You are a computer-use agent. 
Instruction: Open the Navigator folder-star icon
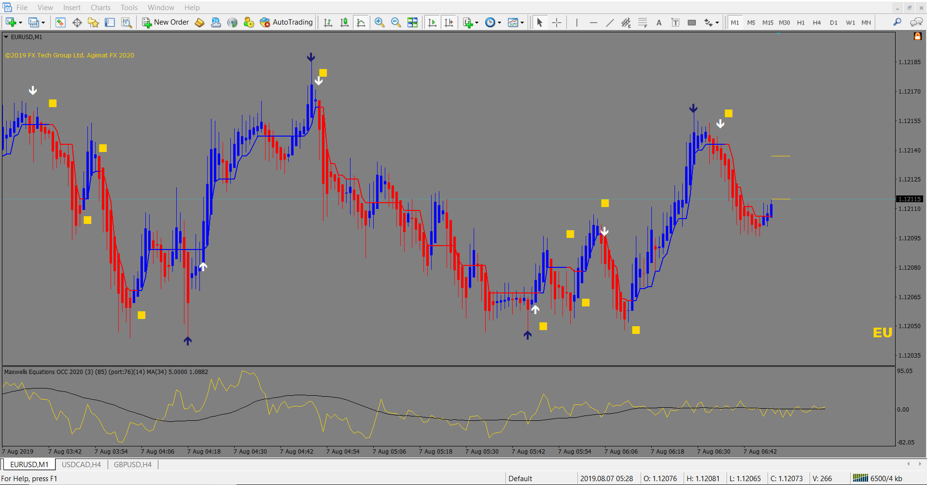coord(93,22)
